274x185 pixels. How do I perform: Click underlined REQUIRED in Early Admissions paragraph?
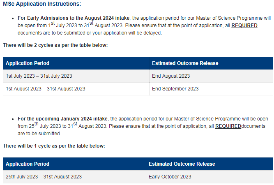(x=244, y=25)
